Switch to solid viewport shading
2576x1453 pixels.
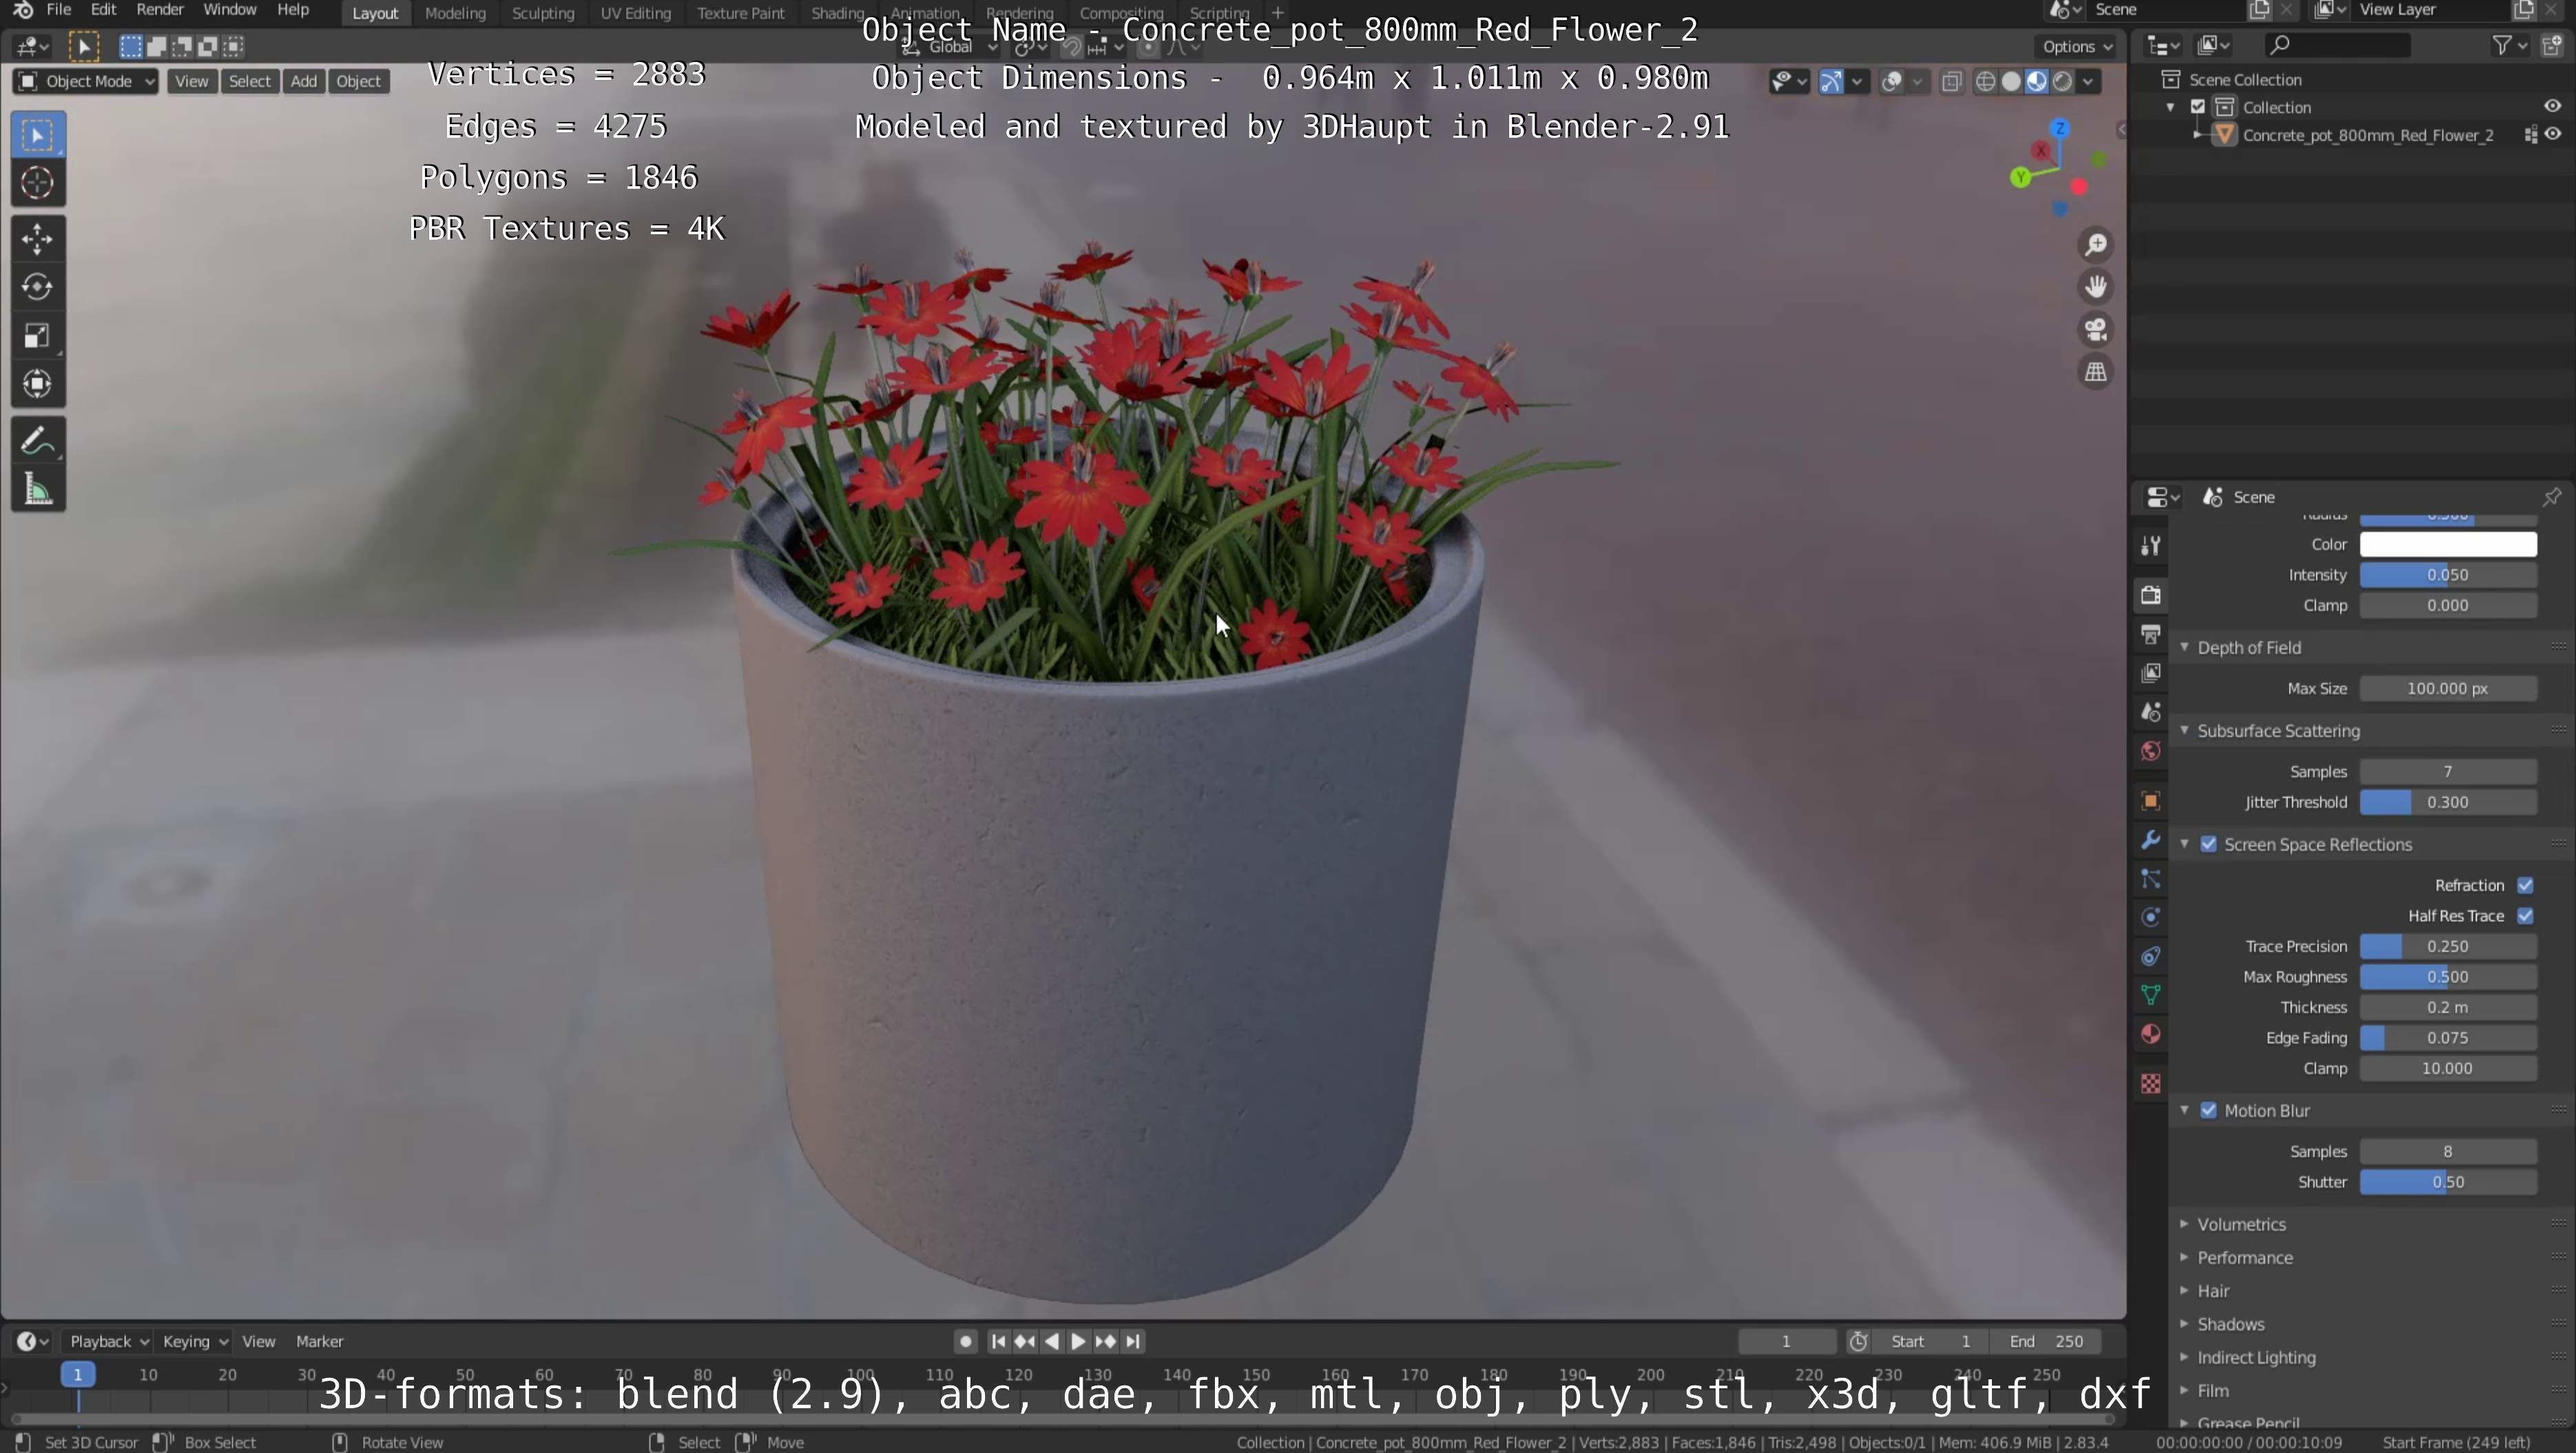2011,82
